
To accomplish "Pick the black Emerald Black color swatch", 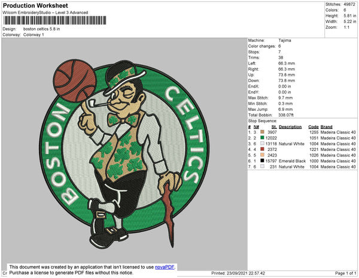I will (262, 161).
